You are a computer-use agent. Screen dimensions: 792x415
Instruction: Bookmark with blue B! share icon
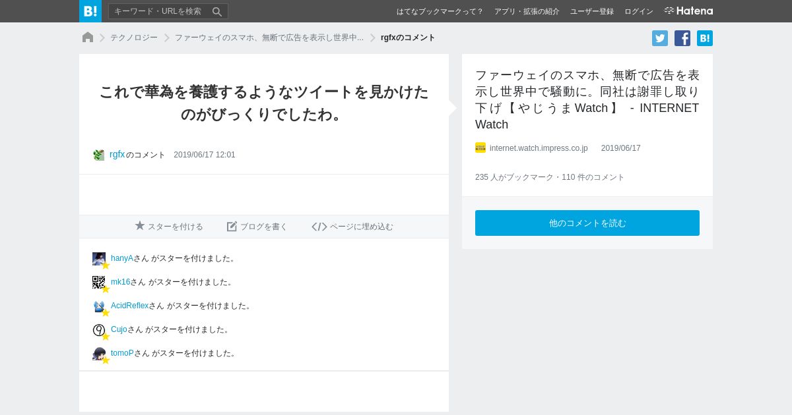[x=705, y=38]
